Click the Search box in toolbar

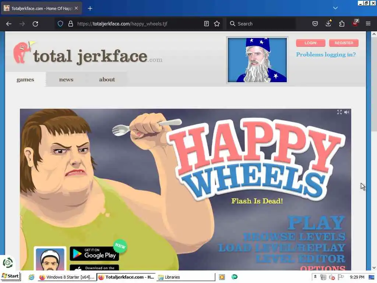[x=261, y=24]
